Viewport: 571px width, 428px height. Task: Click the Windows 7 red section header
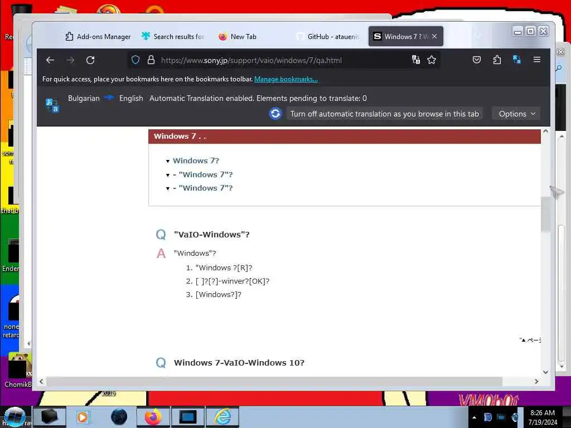point(345,137)
